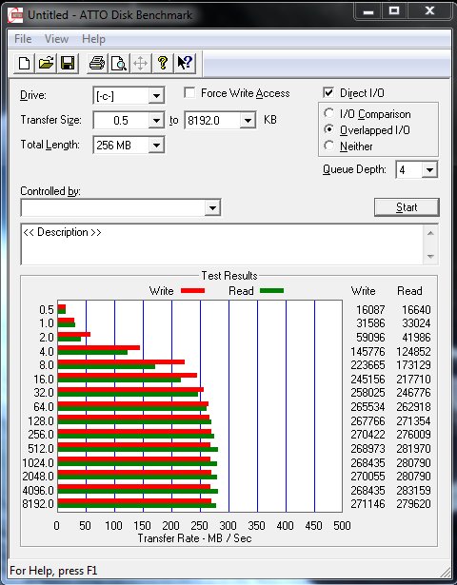Click write value 16087 in first row
457x585 pixels.
point(370,310)
